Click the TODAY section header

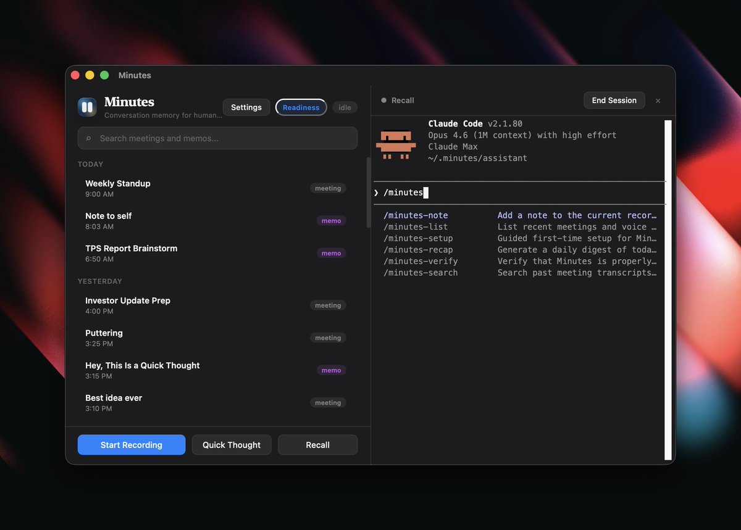(x=91, y=164)
